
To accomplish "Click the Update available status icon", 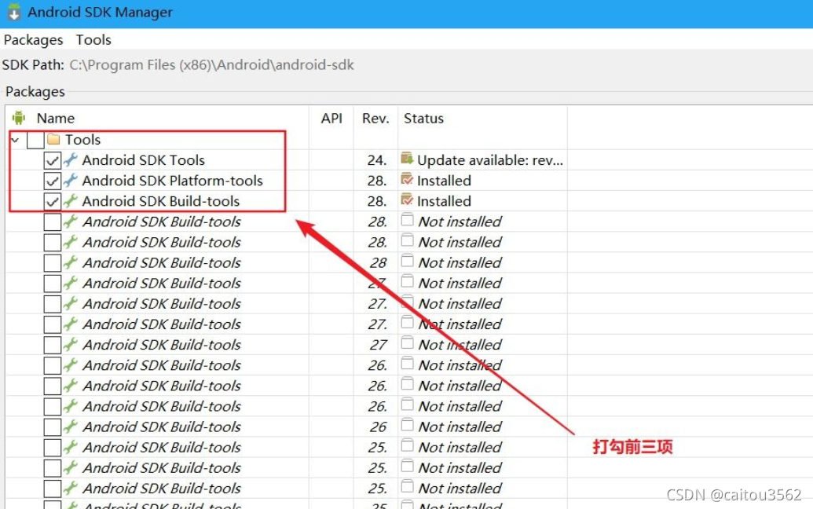I will [407, 159].
